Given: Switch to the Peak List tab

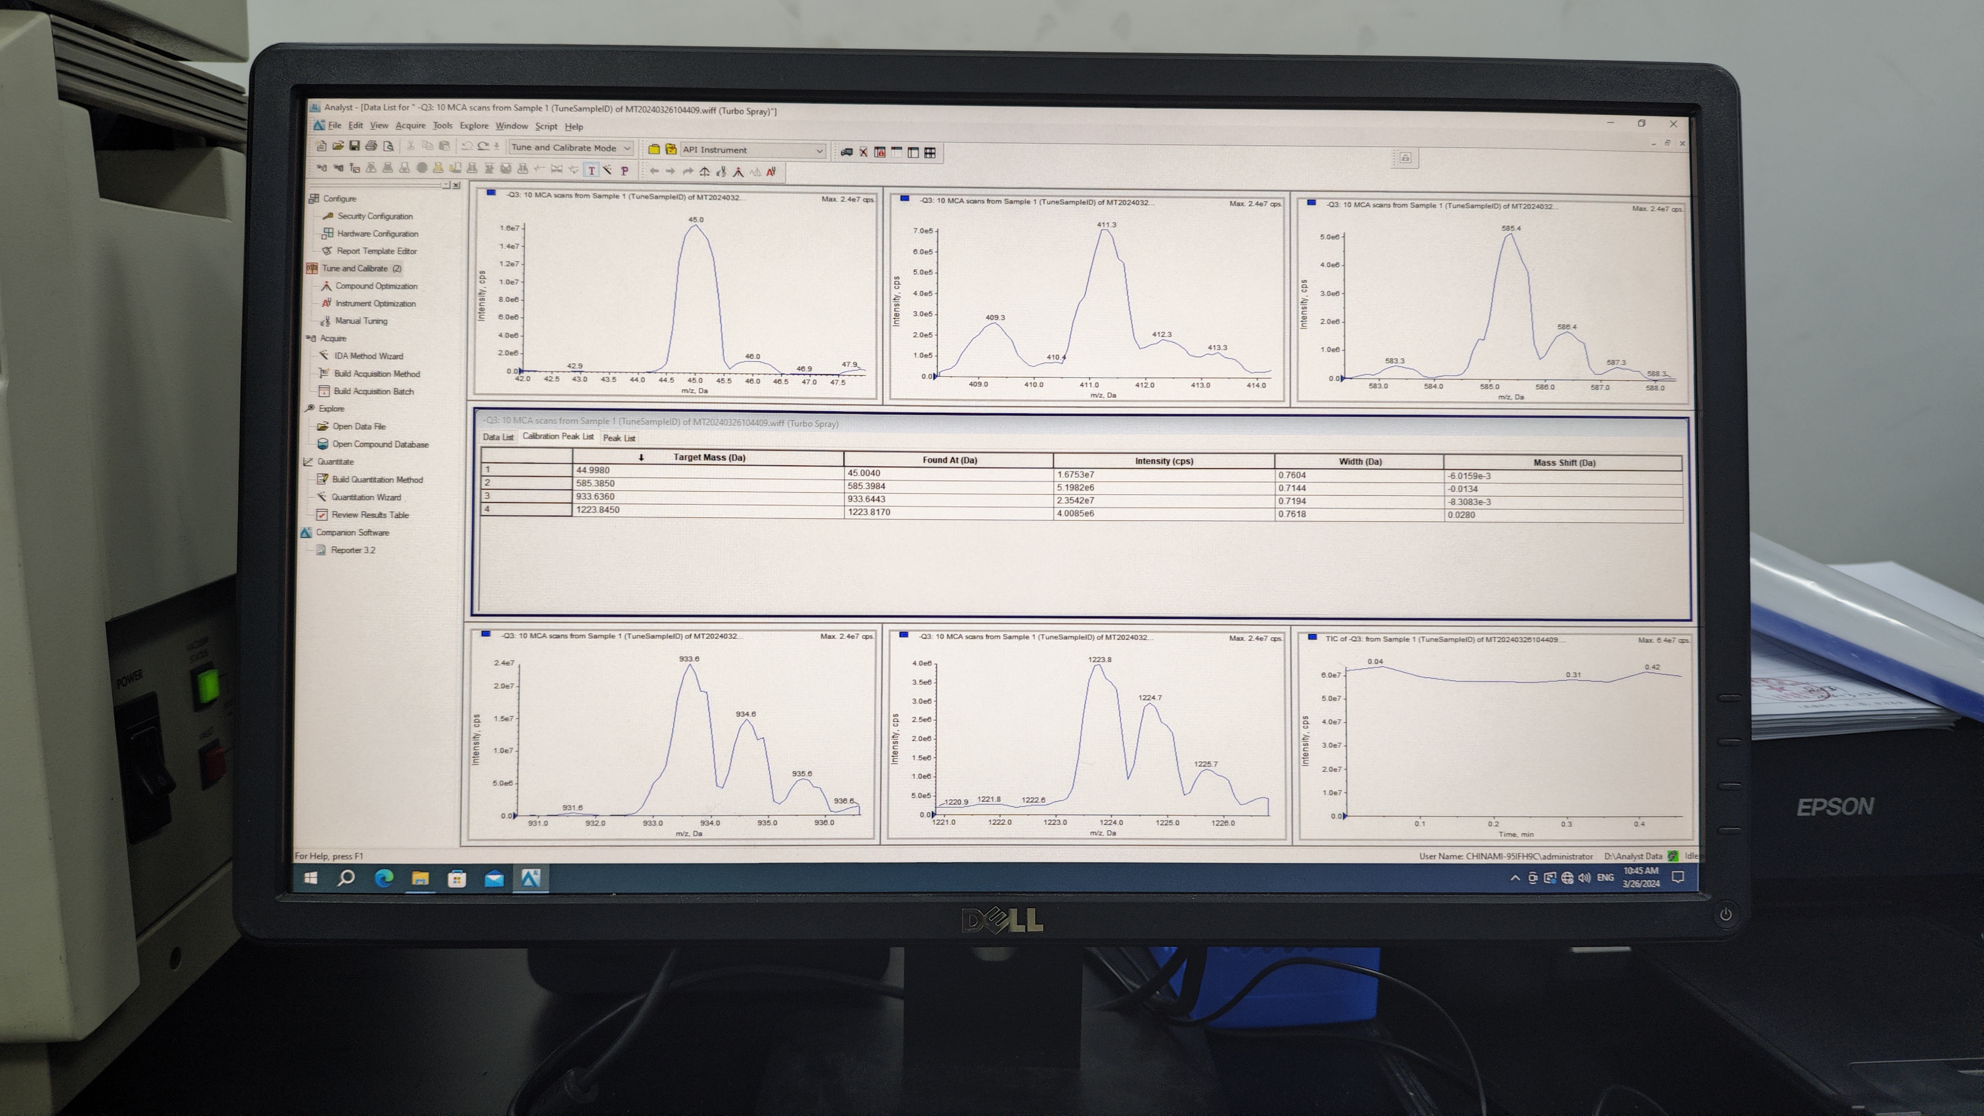Looking at the screenshot, I should pyautogui.click(x=619, y=438).
